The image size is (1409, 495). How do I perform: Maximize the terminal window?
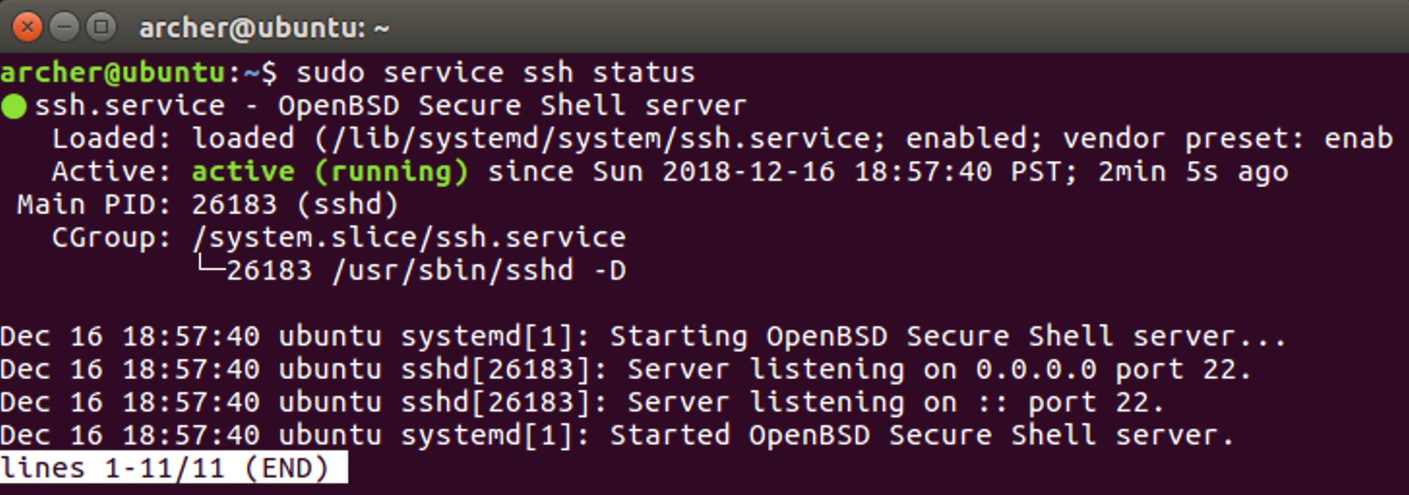pyautogui.click(x=101, y=28)
